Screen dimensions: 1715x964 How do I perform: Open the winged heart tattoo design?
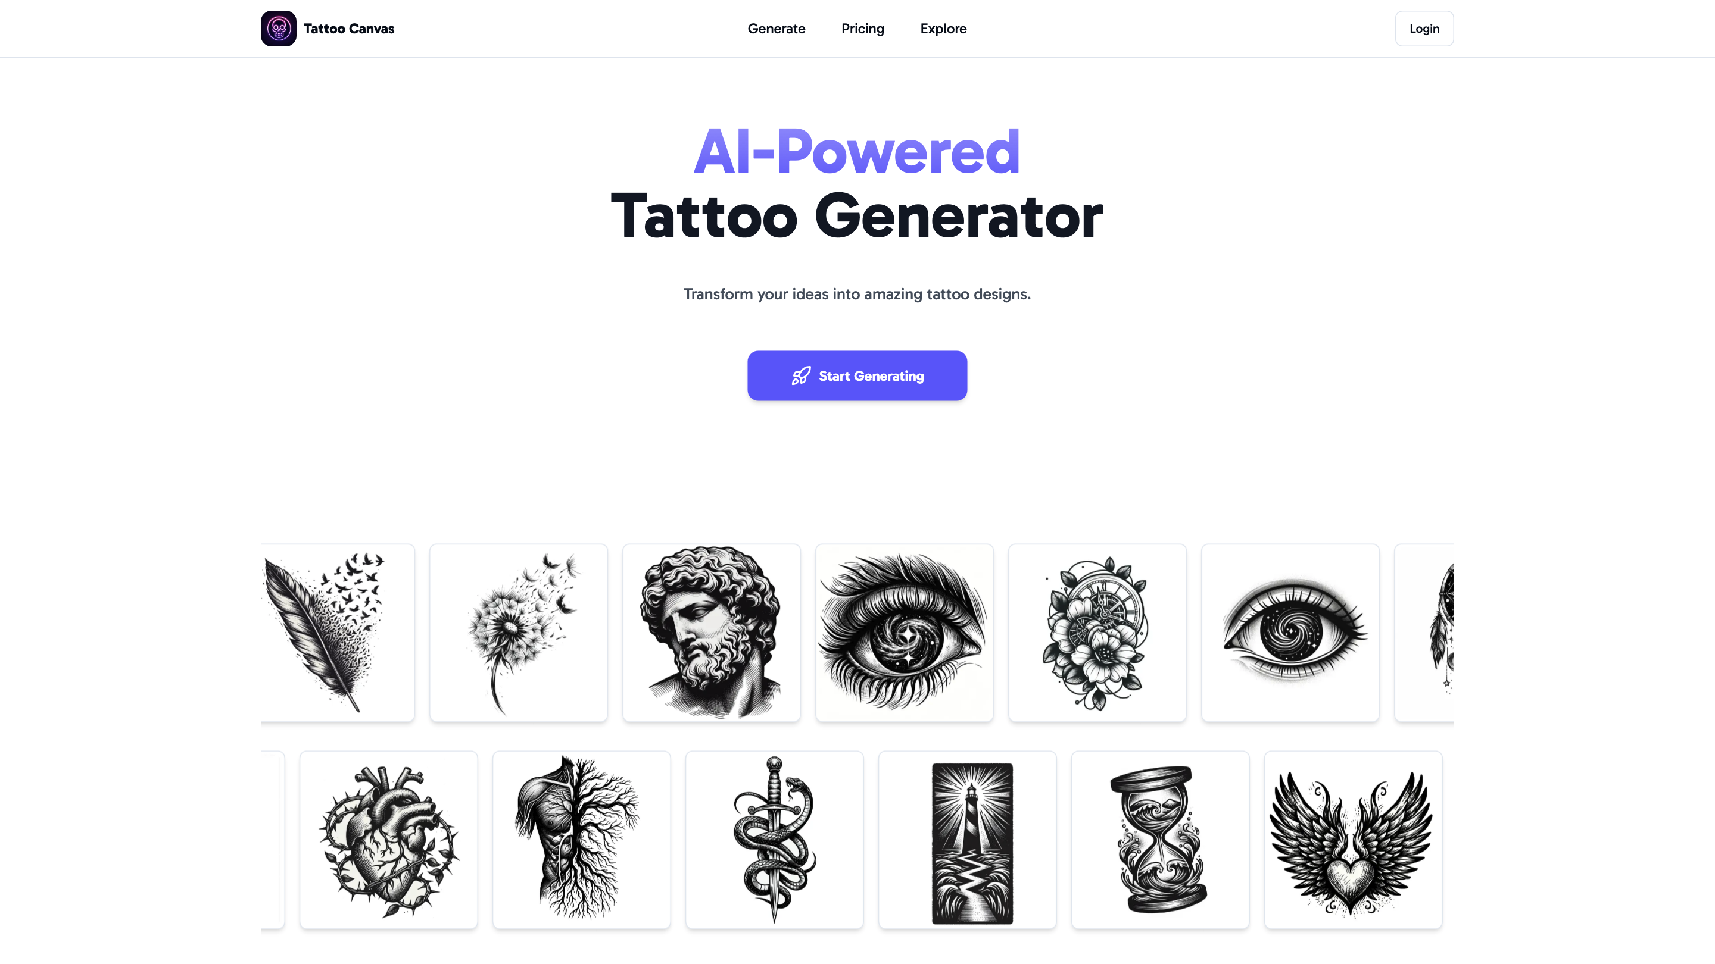1354,840
